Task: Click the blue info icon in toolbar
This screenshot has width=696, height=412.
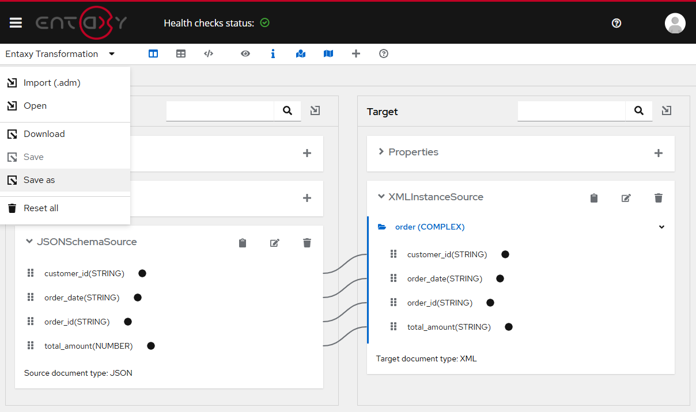Action: (273, 54)
